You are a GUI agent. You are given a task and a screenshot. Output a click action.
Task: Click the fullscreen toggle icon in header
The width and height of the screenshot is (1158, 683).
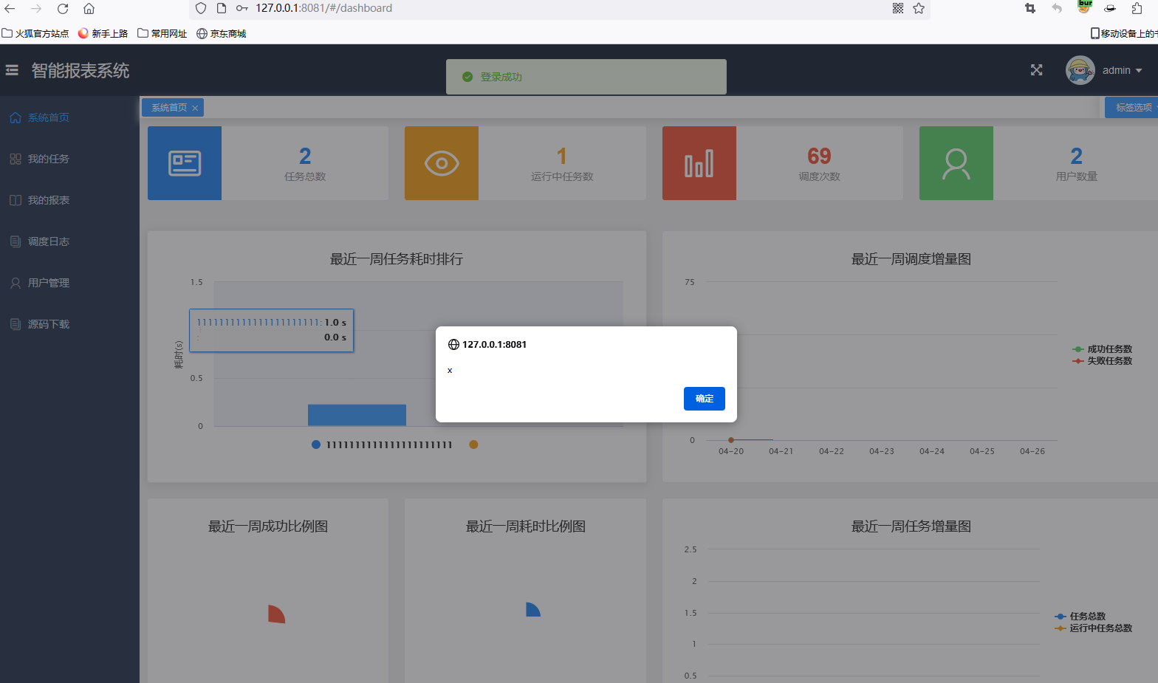(x=1037, y=70)
